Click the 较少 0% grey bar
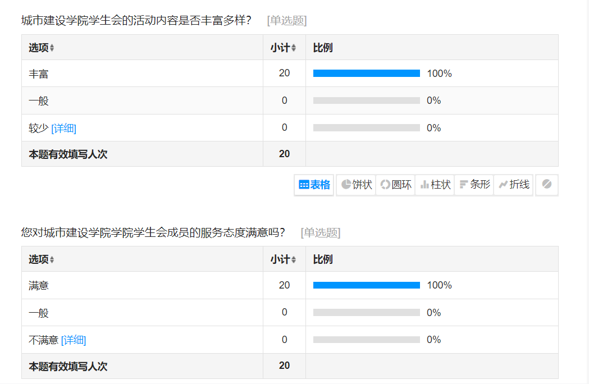 (367, 128)
